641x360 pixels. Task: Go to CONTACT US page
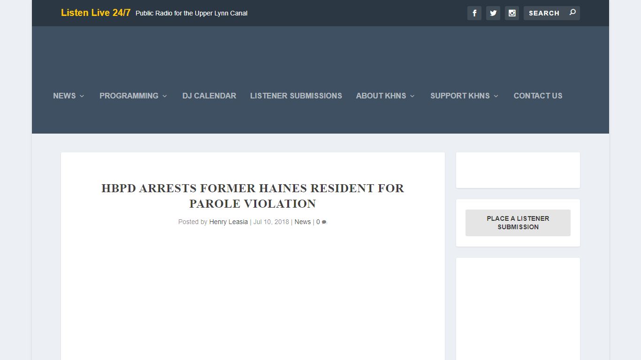click(x=538, y=96)
